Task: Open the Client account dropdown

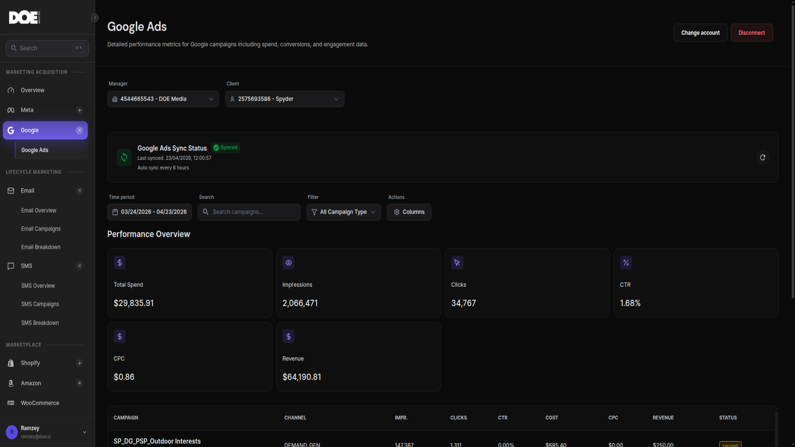Action: [285, 99]
